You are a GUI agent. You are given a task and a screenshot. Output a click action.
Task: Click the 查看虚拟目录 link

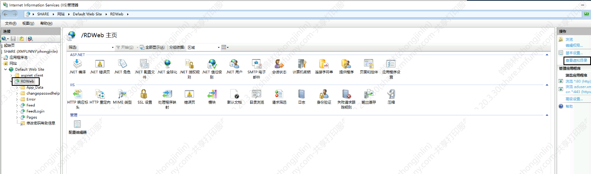(x=577, y=61)
